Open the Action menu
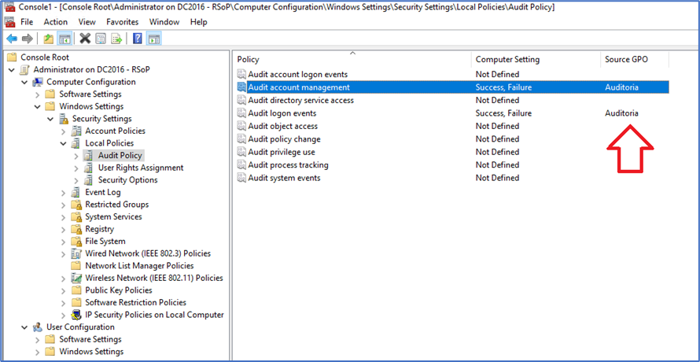The image size is (700, 362). [x=55, y=22]
